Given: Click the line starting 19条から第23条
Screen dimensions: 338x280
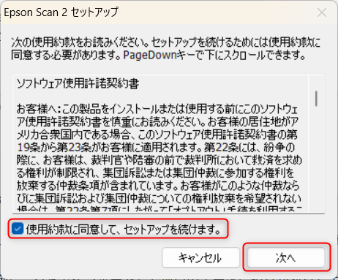Looking at the screenshot, I should 156,147.
